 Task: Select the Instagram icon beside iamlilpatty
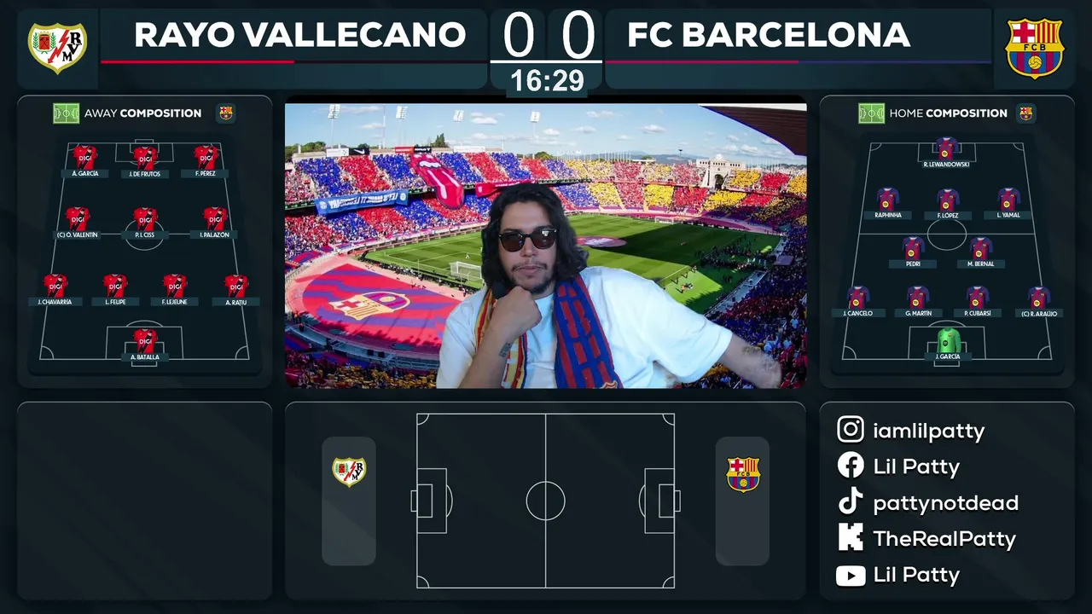tap(851, 430)
